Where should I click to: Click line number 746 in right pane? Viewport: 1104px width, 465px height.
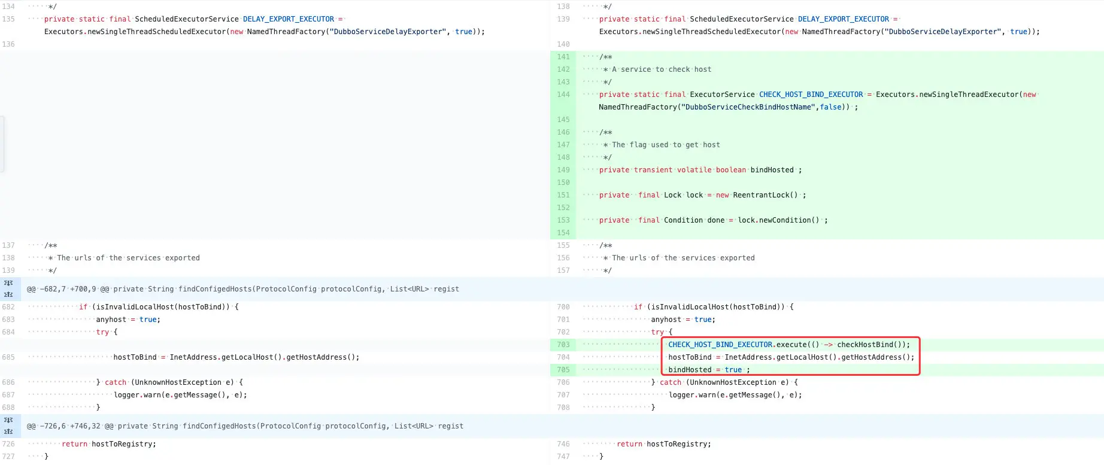tap(563, 444)
